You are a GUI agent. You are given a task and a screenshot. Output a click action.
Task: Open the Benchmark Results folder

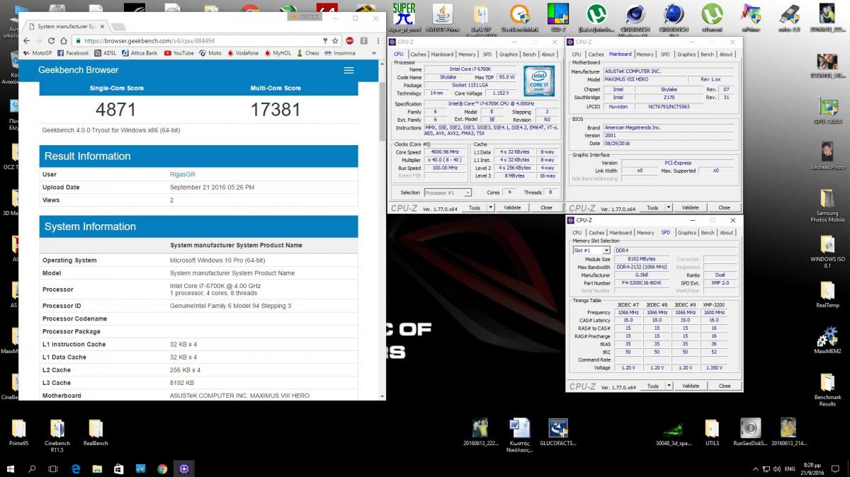click(827, 390)
